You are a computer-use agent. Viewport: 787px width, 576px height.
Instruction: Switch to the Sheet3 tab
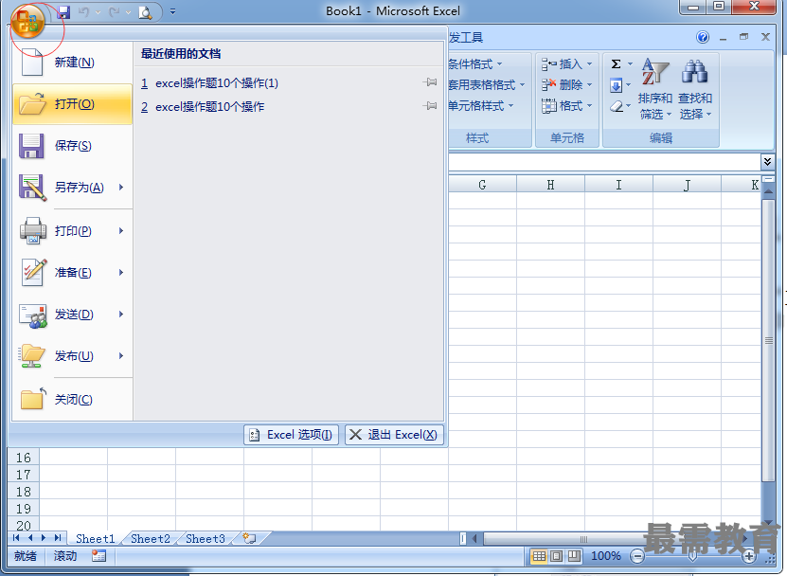[206, 539]
